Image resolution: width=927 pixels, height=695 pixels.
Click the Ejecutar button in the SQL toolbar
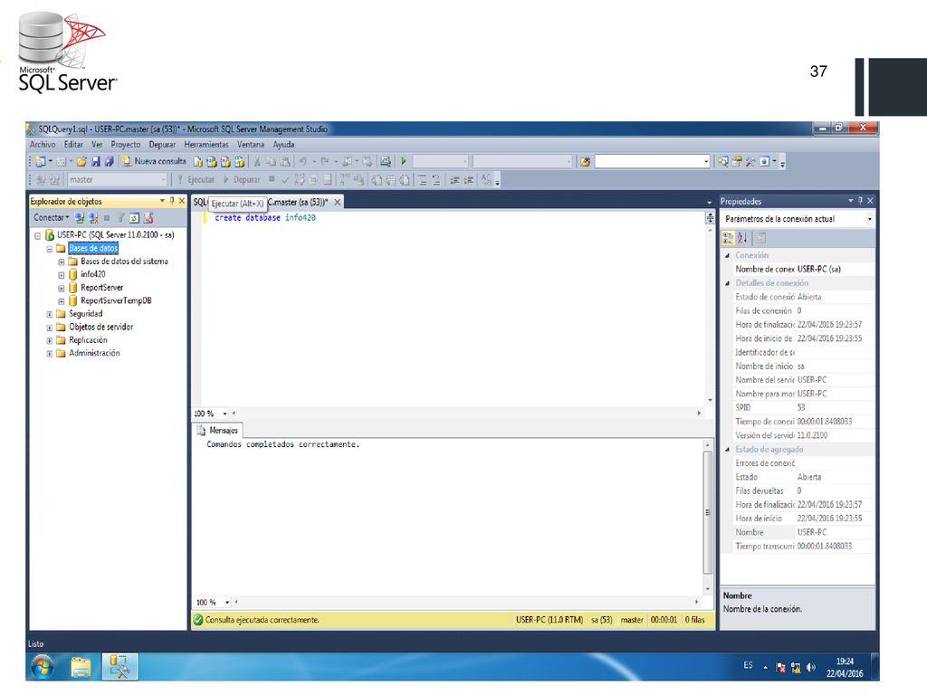(196, 180)
